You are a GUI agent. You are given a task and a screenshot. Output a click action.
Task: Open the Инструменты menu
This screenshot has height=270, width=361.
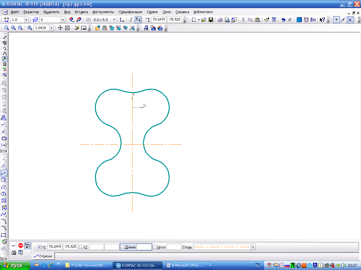point(103,12)
